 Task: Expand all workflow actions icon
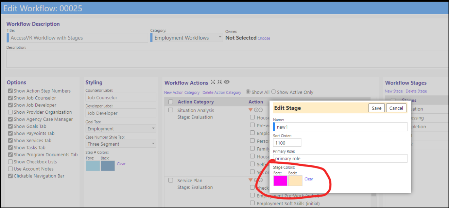213,82
